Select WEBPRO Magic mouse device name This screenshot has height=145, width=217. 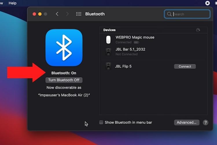tap(135, 37)
